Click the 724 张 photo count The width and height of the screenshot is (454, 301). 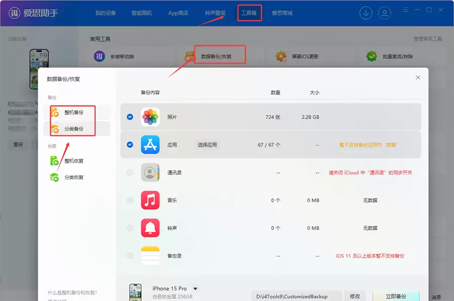pyautogui.click(x=273, y=117)
